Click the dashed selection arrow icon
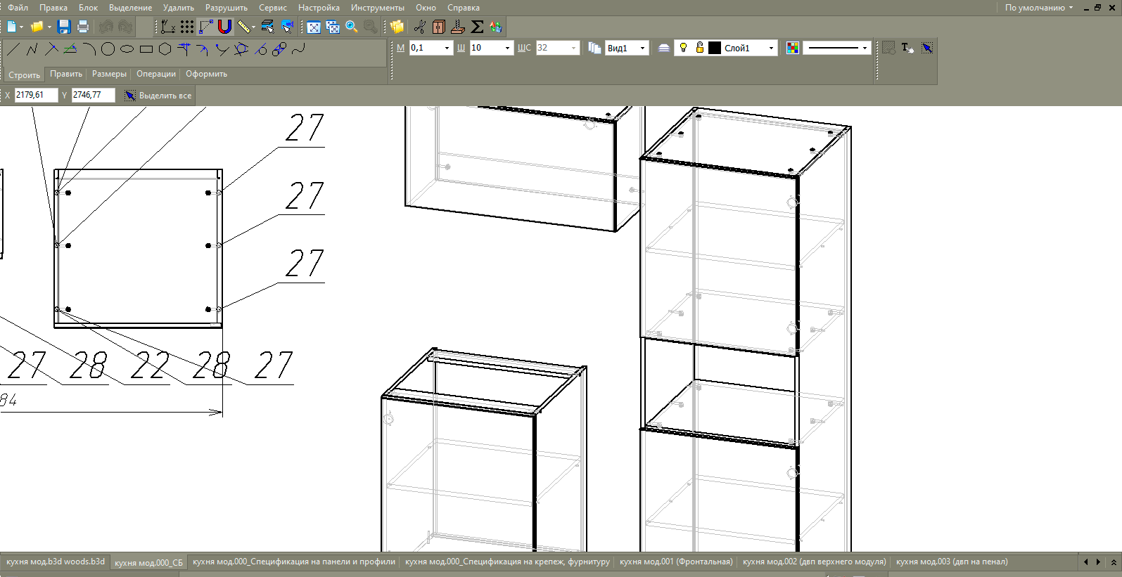Viewport: 1122px width, 577px height. point(927,48)
